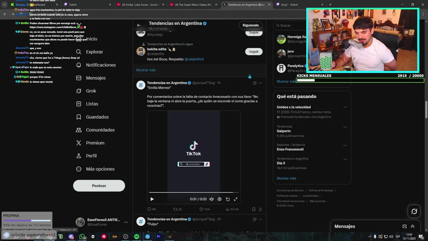Open the floating Grok button
Screen dimensions: 428x241
click(414, 211)
